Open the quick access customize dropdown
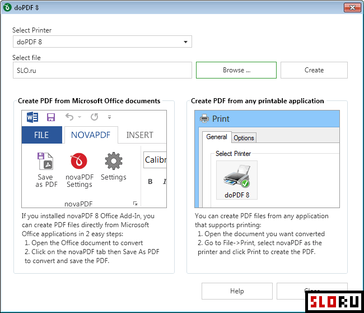Image resolution: width=364 pixels, height=313 pixels. (x=109, y=117)
